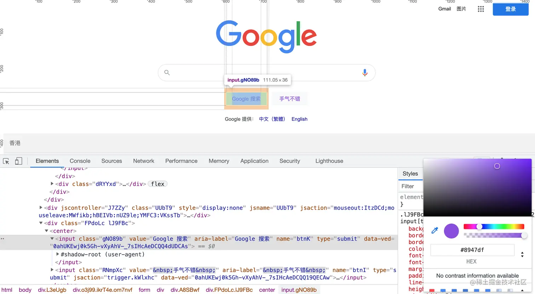
Task: Switch language to 中文（繁體）
Action: point(272,119)
